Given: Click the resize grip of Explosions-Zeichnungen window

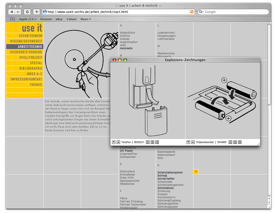Looking at the screenshot, I should click(258, 144).
